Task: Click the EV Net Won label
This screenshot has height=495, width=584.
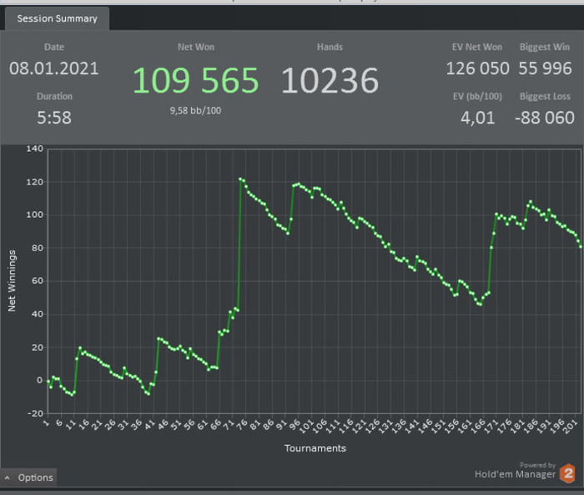Action: point(477,47)
